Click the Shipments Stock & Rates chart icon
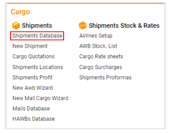This screenshot has width=171, height=133. click(83, 26)
